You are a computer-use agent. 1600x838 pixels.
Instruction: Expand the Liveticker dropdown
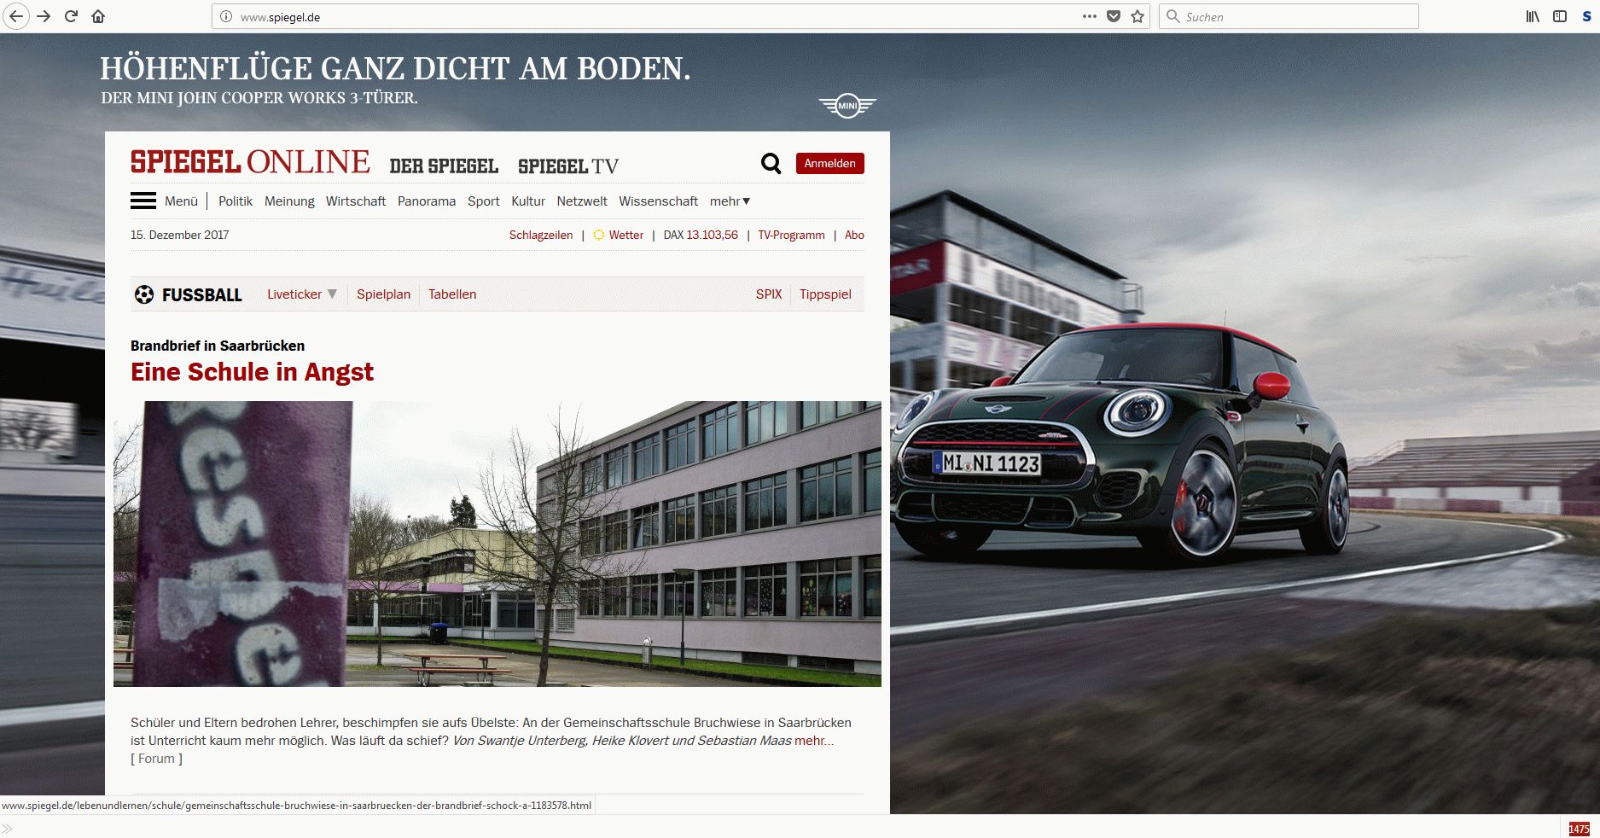click(302, 294)
